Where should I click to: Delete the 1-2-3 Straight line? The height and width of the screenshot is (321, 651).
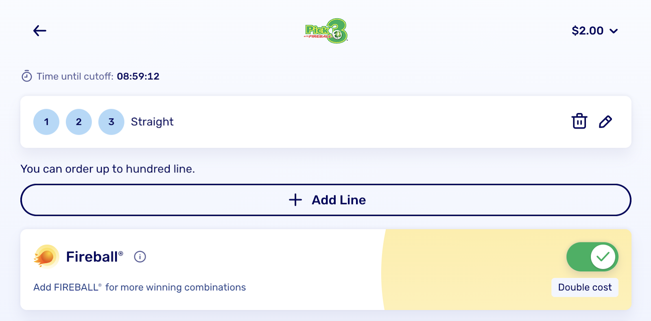(579, 121)
